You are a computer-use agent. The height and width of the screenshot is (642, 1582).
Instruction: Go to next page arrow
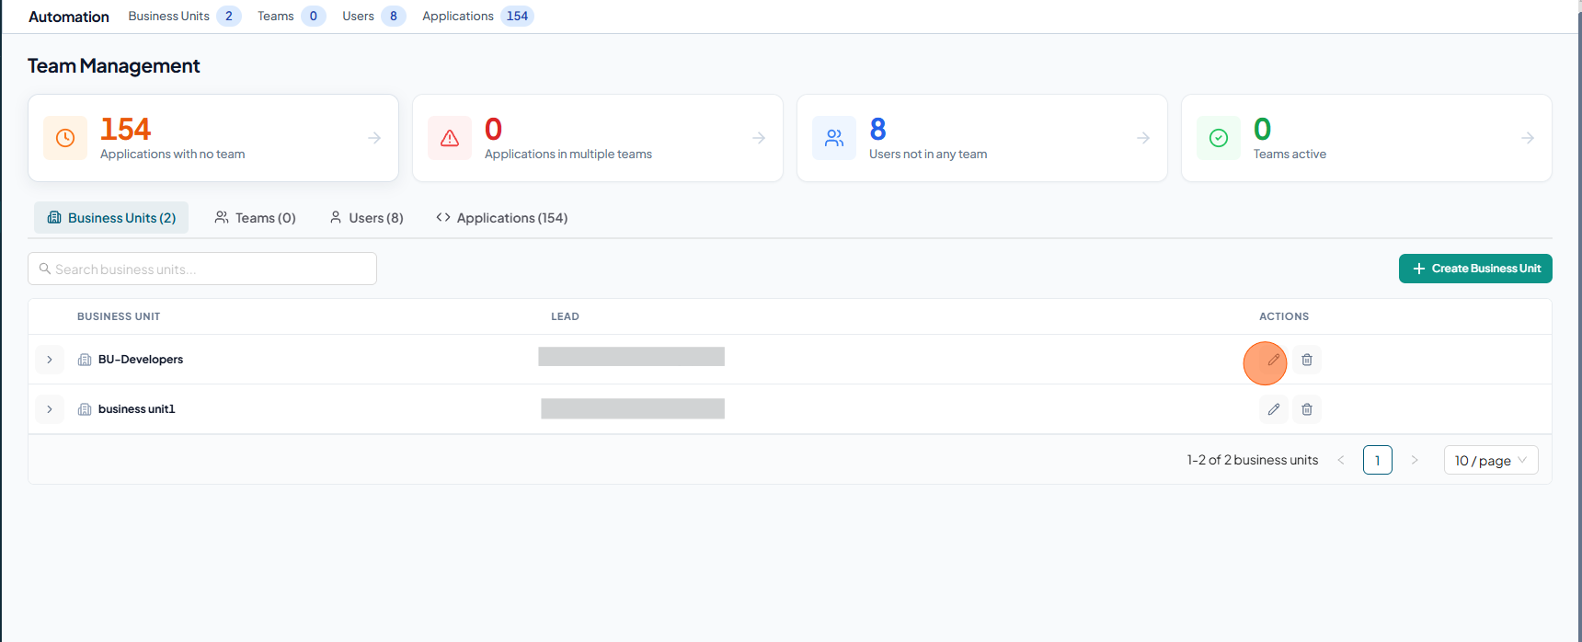1415,460
